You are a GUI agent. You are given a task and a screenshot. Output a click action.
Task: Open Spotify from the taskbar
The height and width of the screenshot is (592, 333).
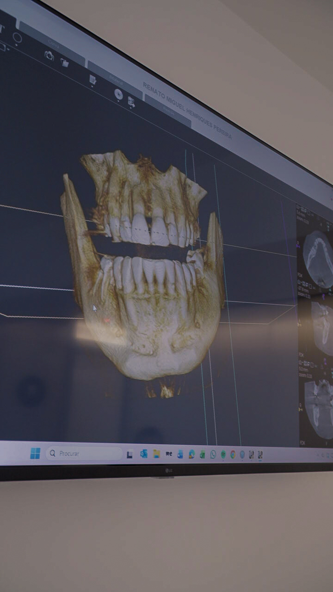[x=223, y=454]
